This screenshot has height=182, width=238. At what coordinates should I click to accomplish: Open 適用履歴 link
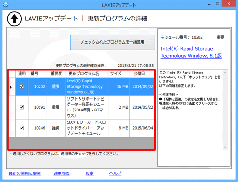click(x=61, y=173)
